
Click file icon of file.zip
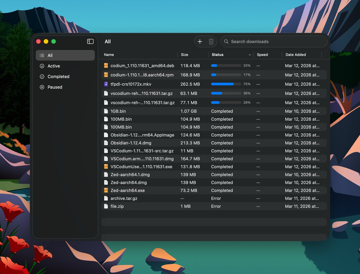click(106, 206)
